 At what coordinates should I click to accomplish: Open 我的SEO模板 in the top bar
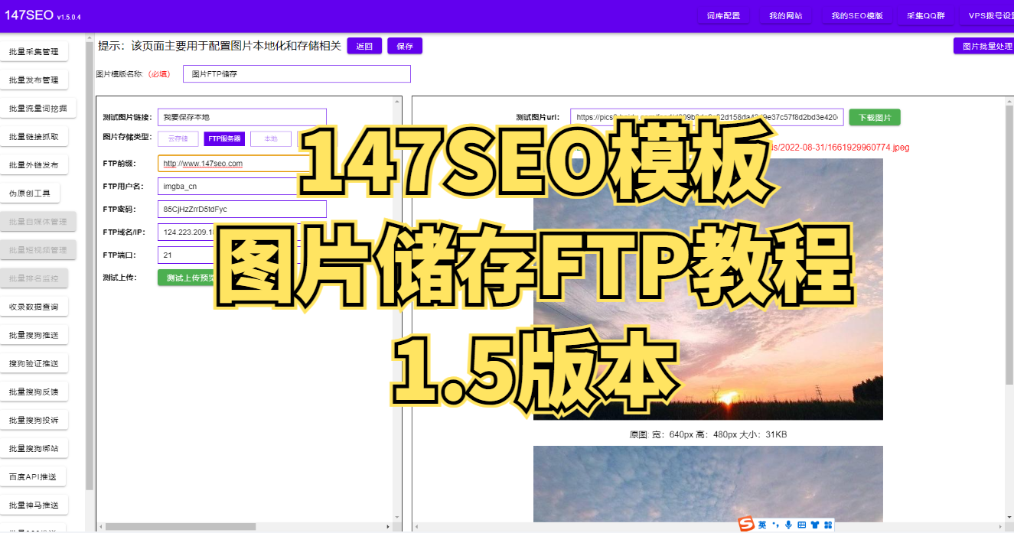[x=857, y=16]
